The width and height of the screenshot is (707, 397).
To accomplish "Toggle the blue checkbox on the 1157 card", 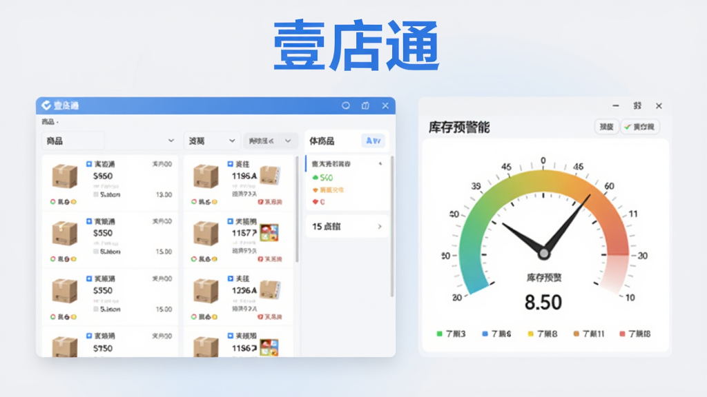I will click(230, 221).
